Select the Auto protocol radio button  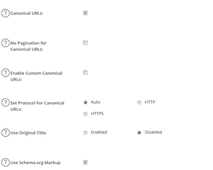point(86,103)
